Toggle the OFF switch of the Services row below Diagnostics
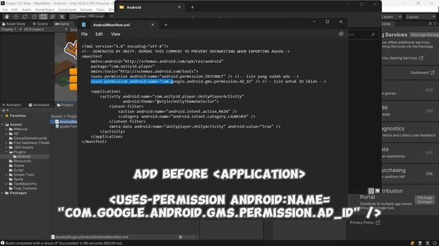The height and width of the screenshot is (246, 439). pyautogui.click(x=429, y=153)
